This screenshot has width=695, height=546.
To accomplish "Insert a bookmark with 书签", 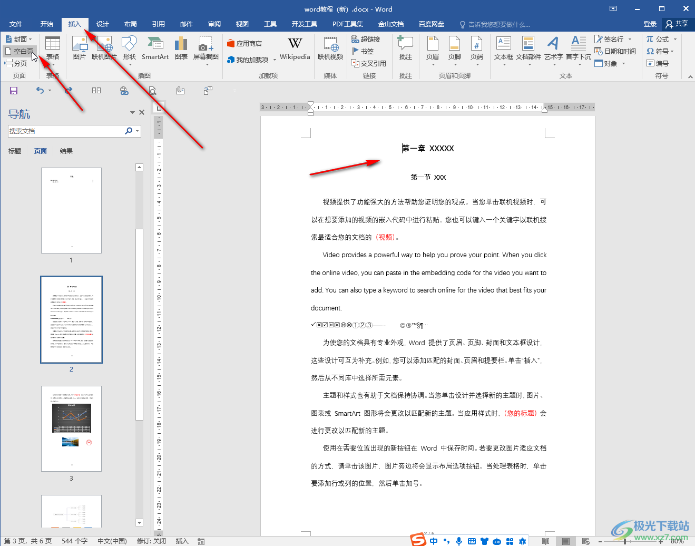I will (363, 51).
